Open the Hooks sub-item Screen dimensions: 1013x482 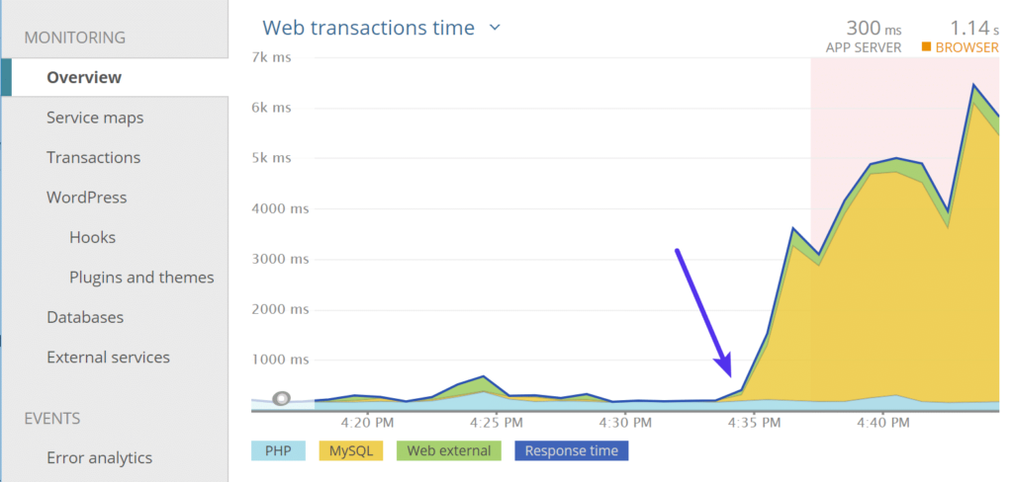pyautogui.click(x=92, y=237)
